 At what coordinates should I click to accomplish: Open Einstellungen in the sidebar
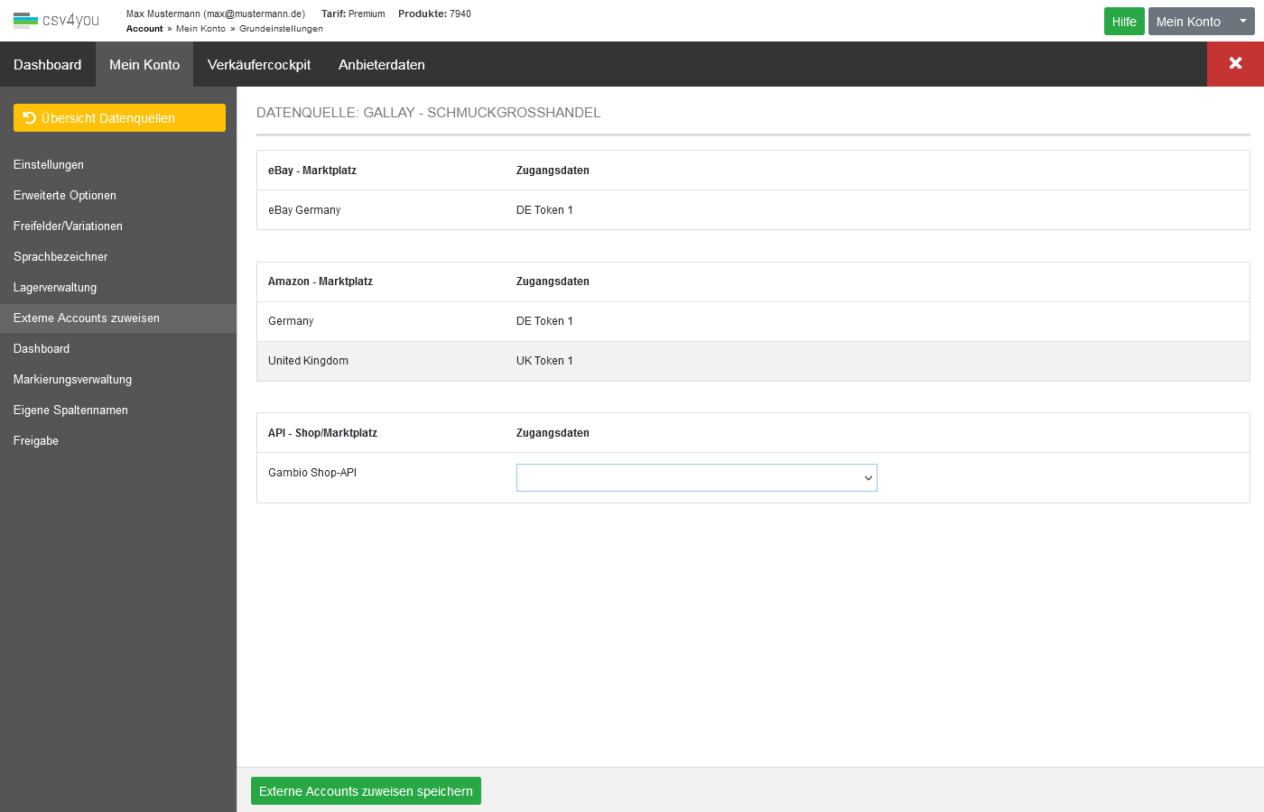click(x=49, y=165)
